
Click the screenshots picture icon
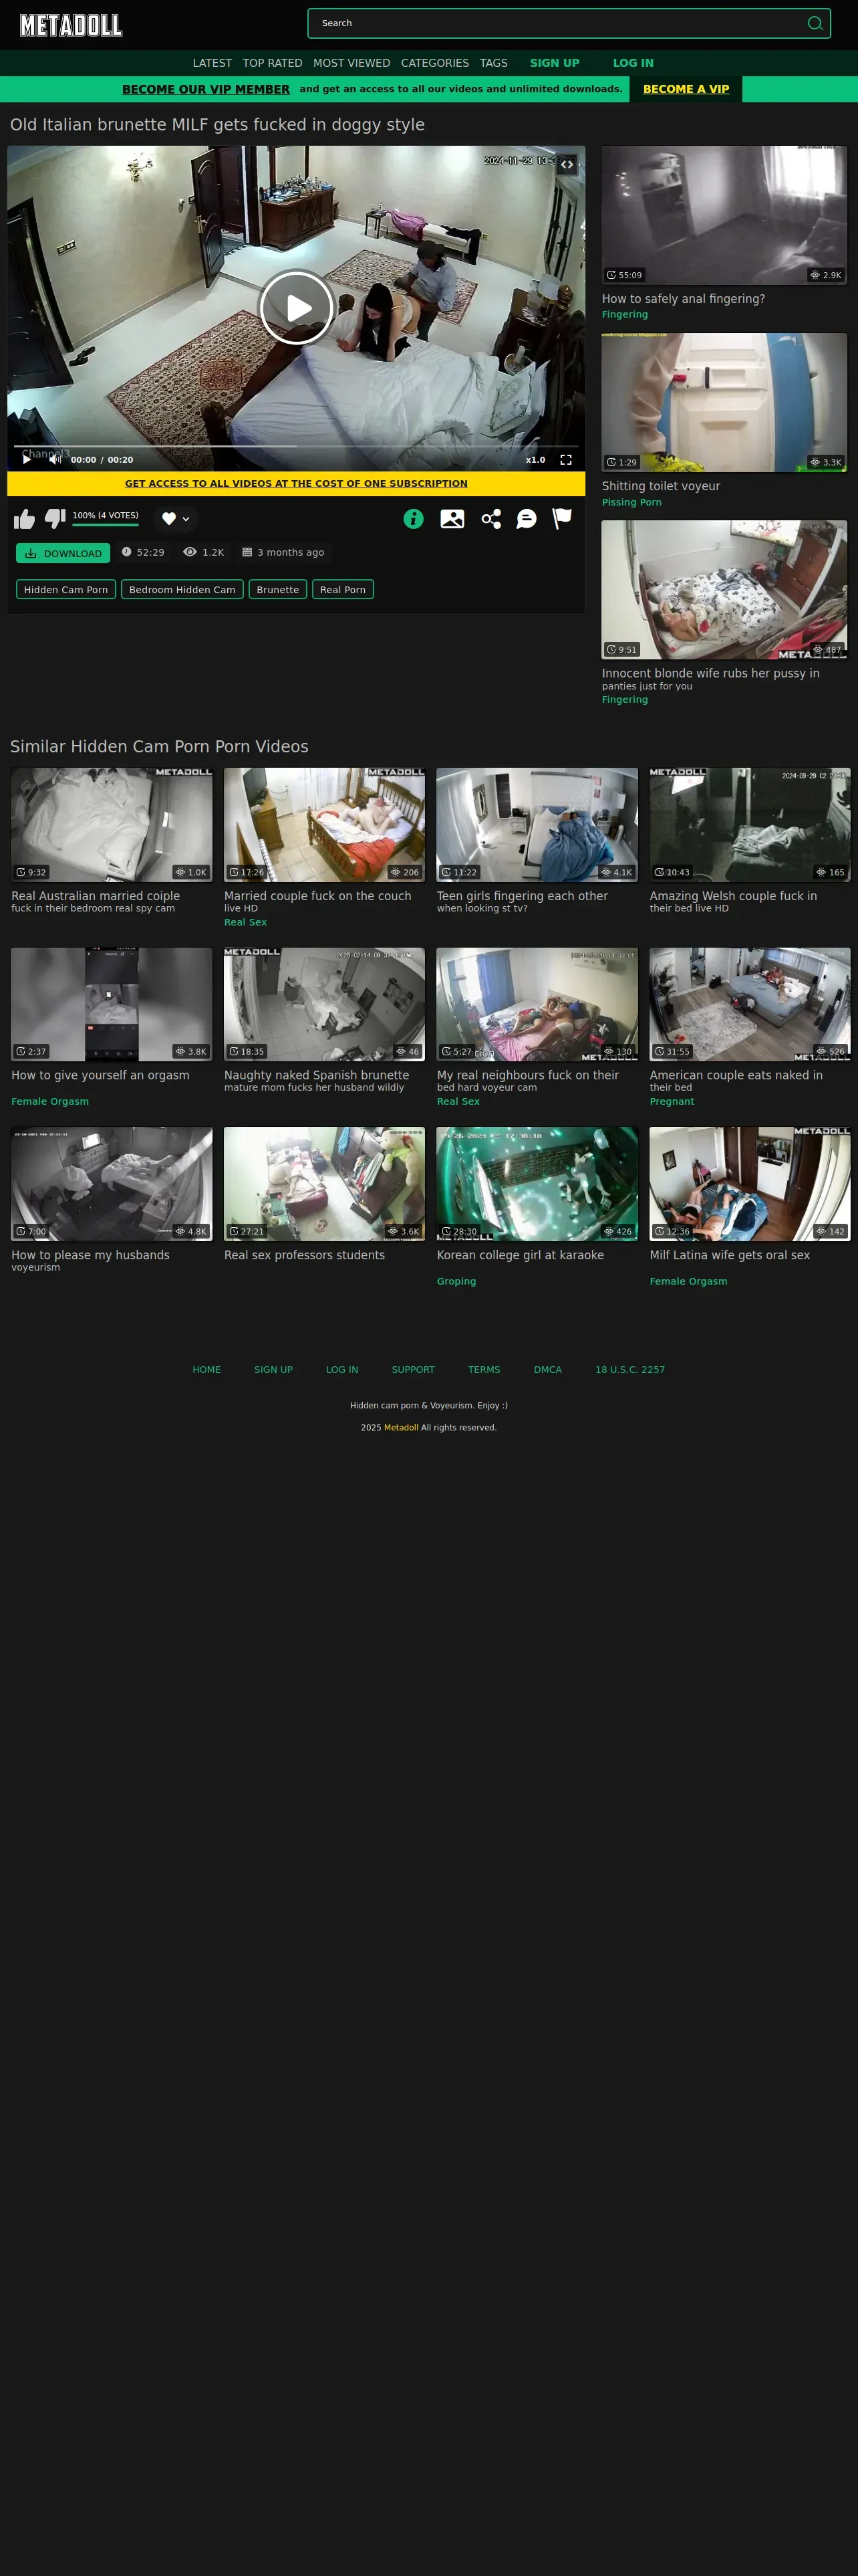click(452, 519)
